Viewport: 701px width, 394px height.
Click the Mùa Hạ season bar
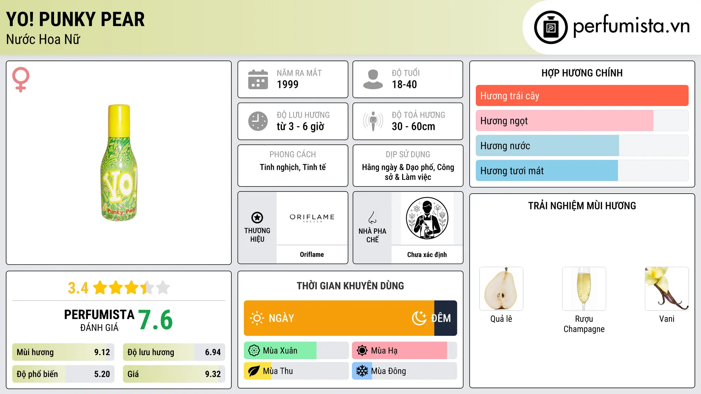(404, 351)
